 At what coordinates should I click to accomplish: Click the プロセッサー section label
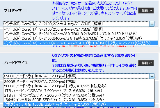coord(15,10)
